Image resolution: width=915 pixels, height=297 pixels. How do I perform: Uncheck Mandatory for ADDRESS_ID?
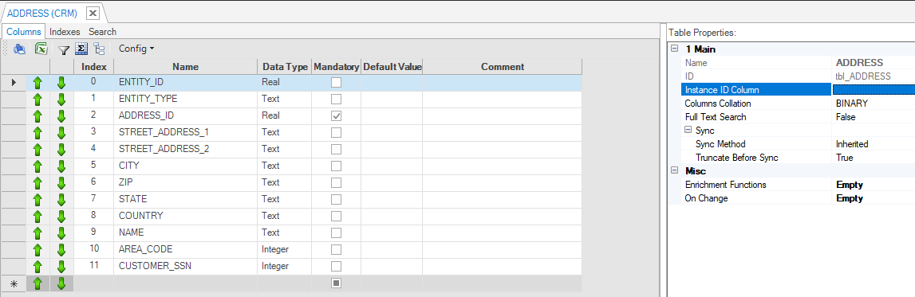[336, 116]
